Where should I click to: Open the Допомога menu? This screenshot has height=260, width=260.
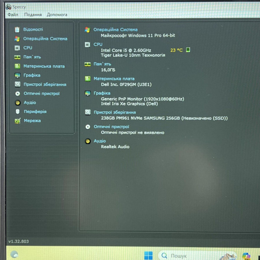(57, 15)
